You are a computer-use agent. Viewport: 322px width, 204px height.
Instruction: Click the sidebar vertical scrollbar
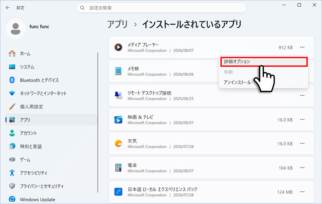point(98,122)
